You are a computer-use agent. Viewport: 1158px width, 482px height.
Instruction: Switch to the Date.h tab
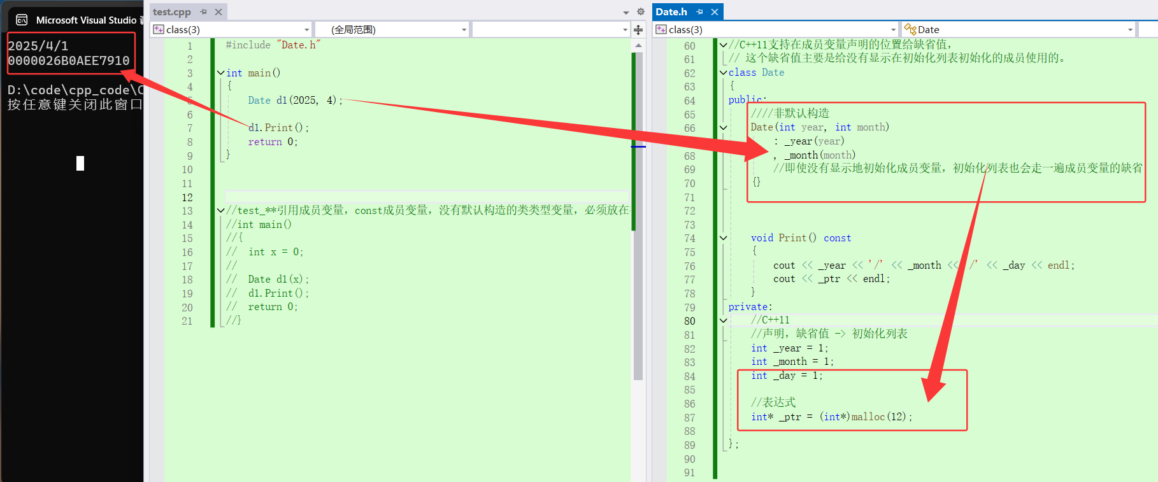671,12
